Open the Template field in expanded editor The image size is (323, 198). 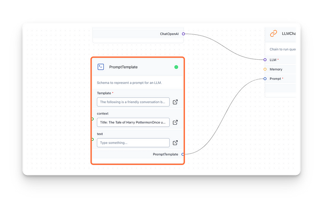(175, 102)
